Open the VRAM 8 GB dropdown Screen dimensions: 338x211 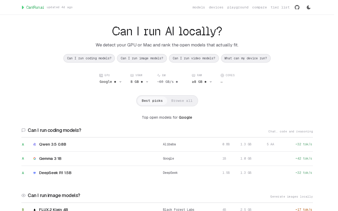139,82
